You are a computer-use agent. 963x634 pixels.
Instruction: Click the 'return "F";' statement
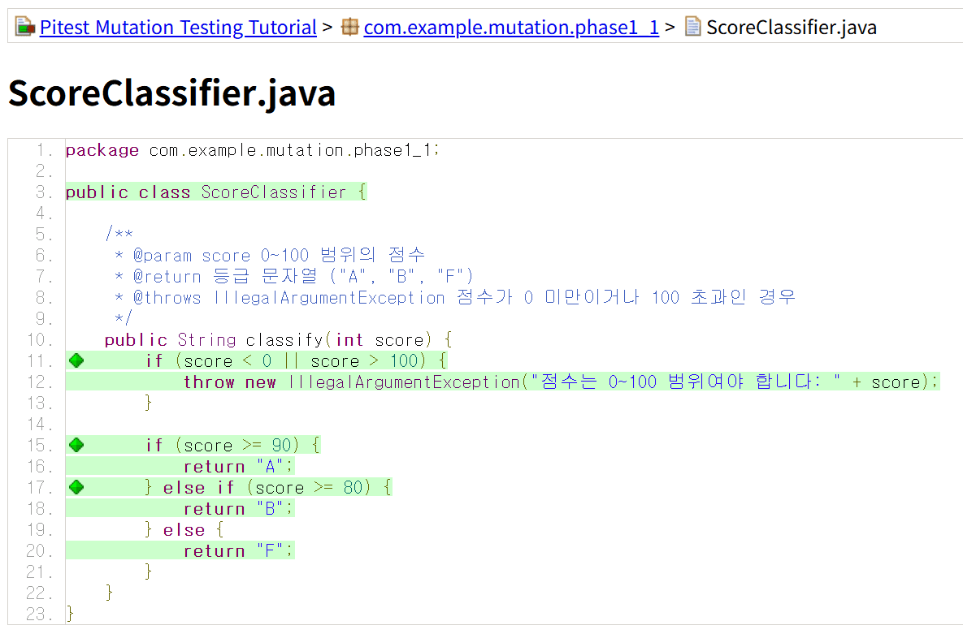coord(239,550)
